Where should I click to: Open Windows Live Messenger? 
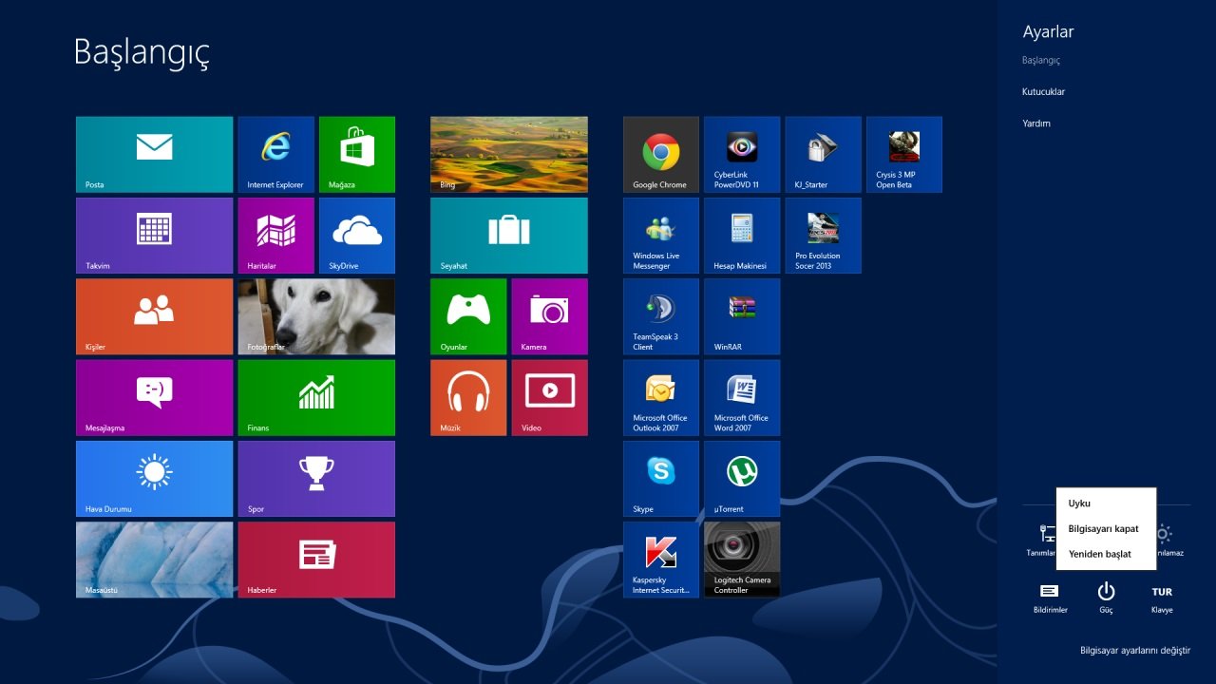[661, 236]
